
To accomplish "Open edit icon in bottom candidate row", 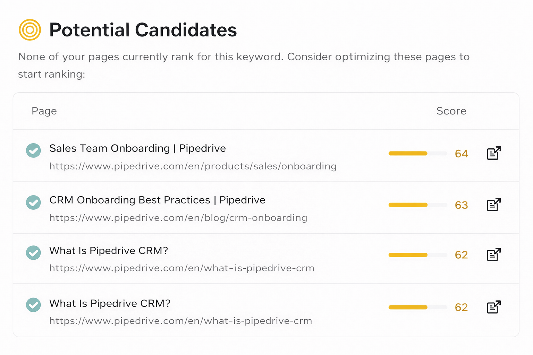I will [493, 307].
